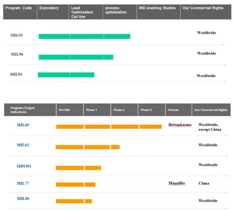
Task: Open the MIL93 program entry
Action: (x=16, y=74)
